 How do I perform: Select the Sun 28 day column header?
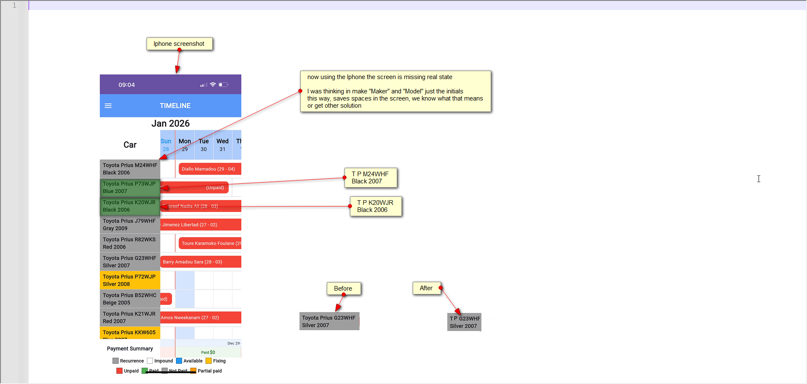166,145
